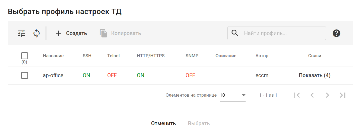This screenshot has width=362, height=132.
Task: Toggle the select-all header checkbox
Action: [x=24, y=56]
